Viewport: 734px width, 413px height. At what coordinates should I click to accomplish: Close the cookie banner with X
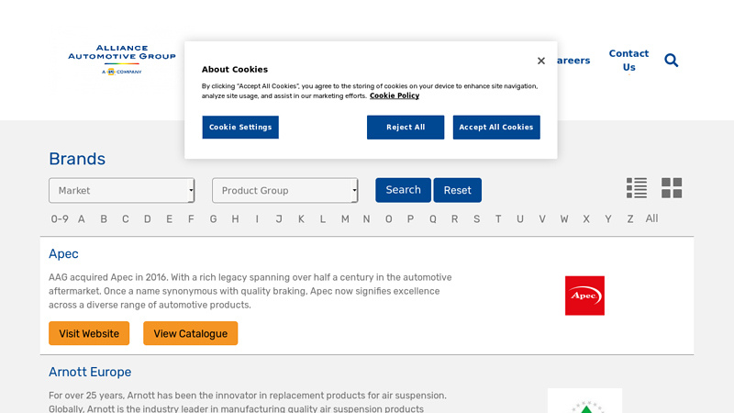pyautogui.click(x=541, y=61)
